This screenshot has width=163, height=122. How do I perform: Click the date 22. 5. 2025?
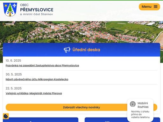point(14,88)
